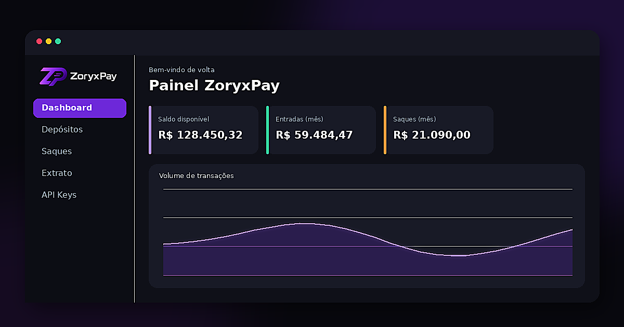The image size is (624, 327).
Task: Click the Saques (mês) card
Action: [438, 130]
